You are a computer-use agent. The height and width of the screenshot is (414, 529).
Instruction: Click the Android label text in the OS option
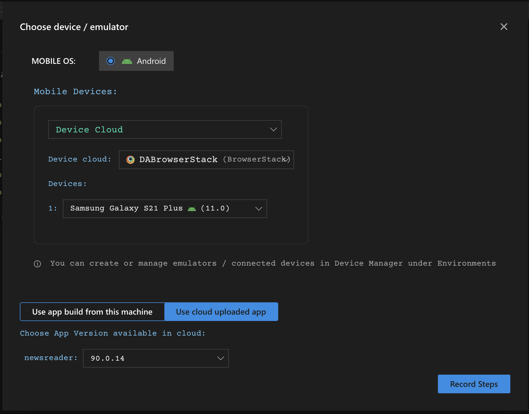151,61
